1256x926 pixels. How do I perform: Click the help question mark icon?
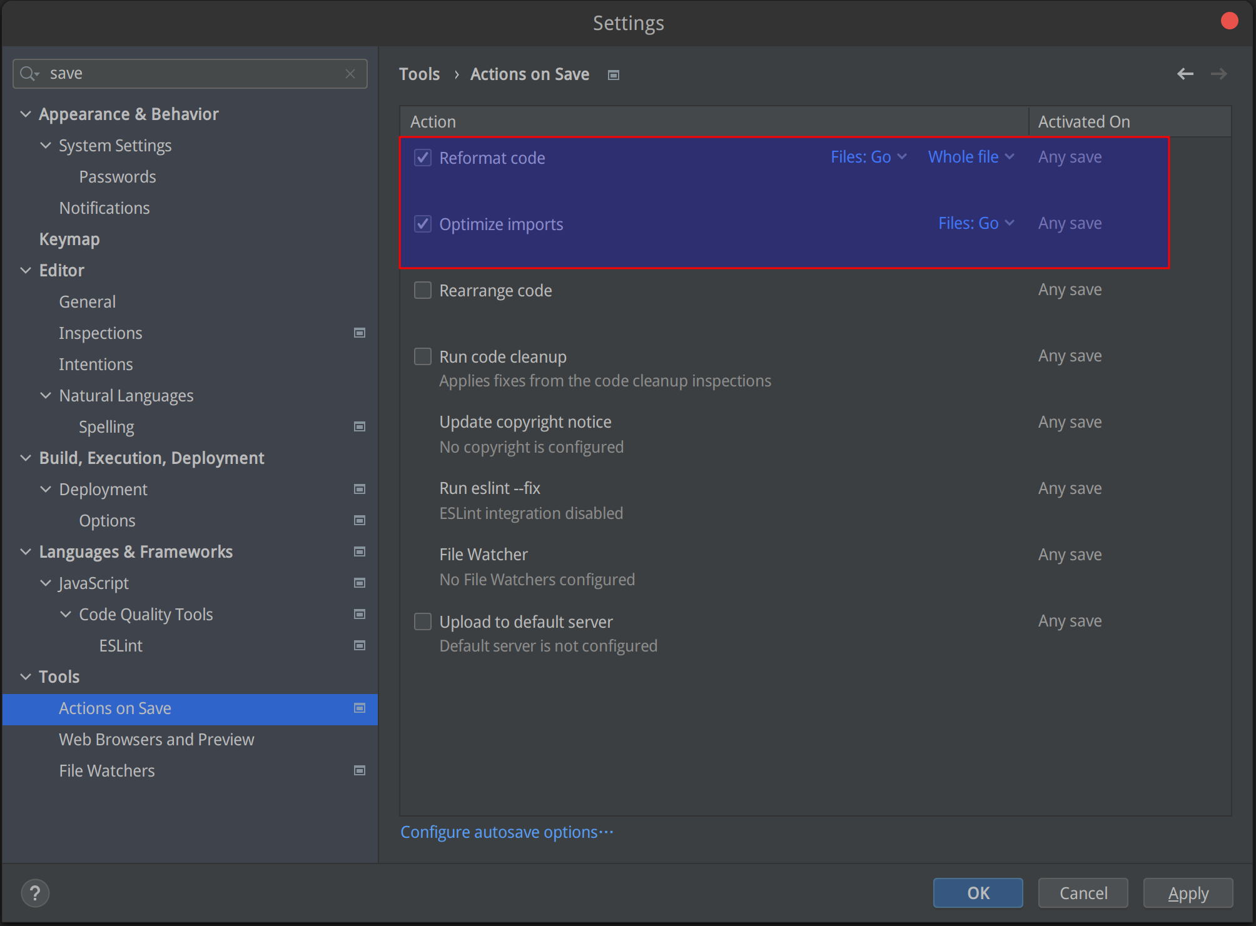[x=35, y=893]
